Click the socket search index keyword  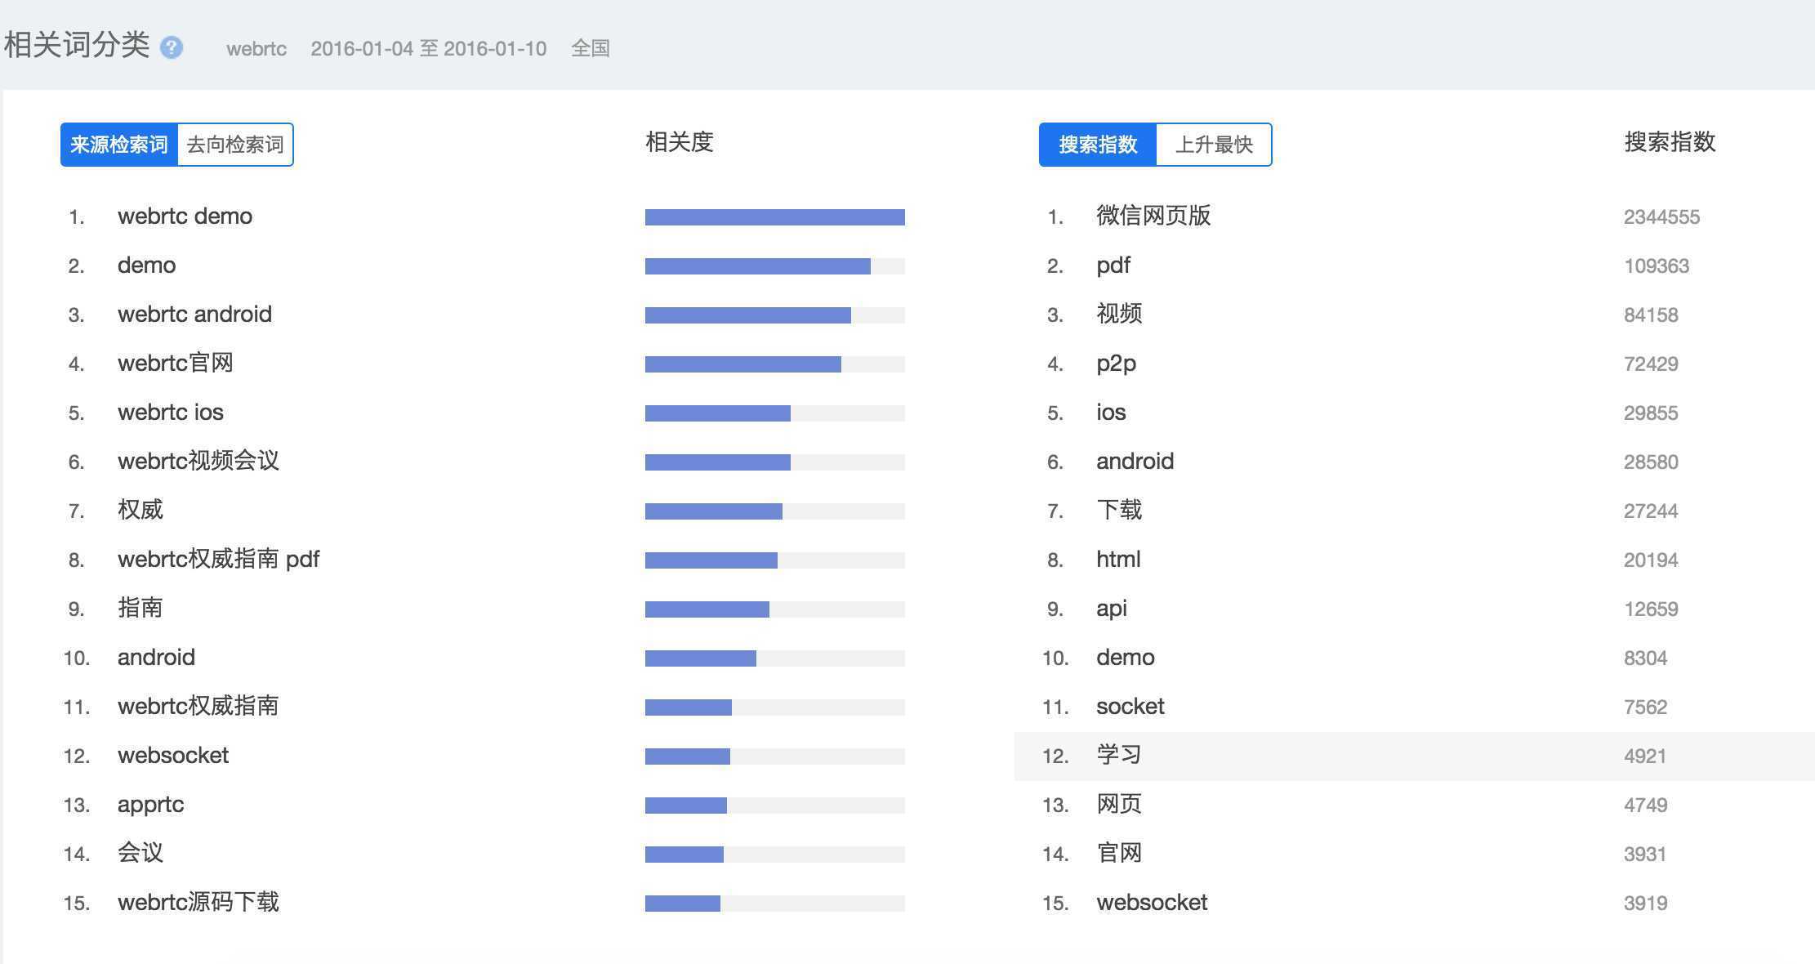(x=1130, y=707)
